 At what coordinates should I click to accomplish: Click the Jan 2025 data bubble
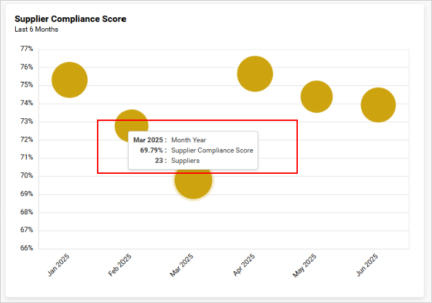[69, 80]
